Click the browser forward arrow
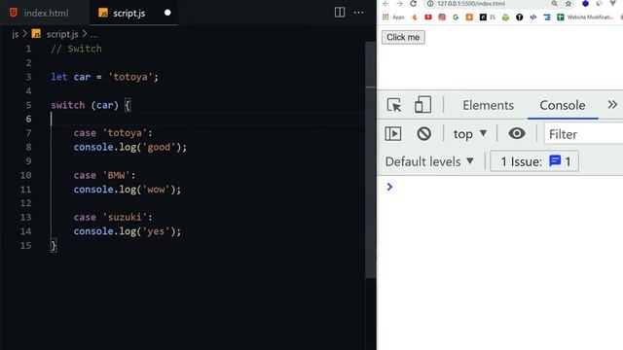Image resolution: width=623 pixels, height=350 pixels. (x=399, y=4)
